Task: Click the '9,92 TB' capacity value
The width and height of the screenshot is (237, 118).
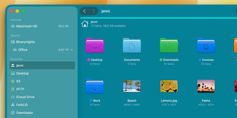Action: click(64, 50)
